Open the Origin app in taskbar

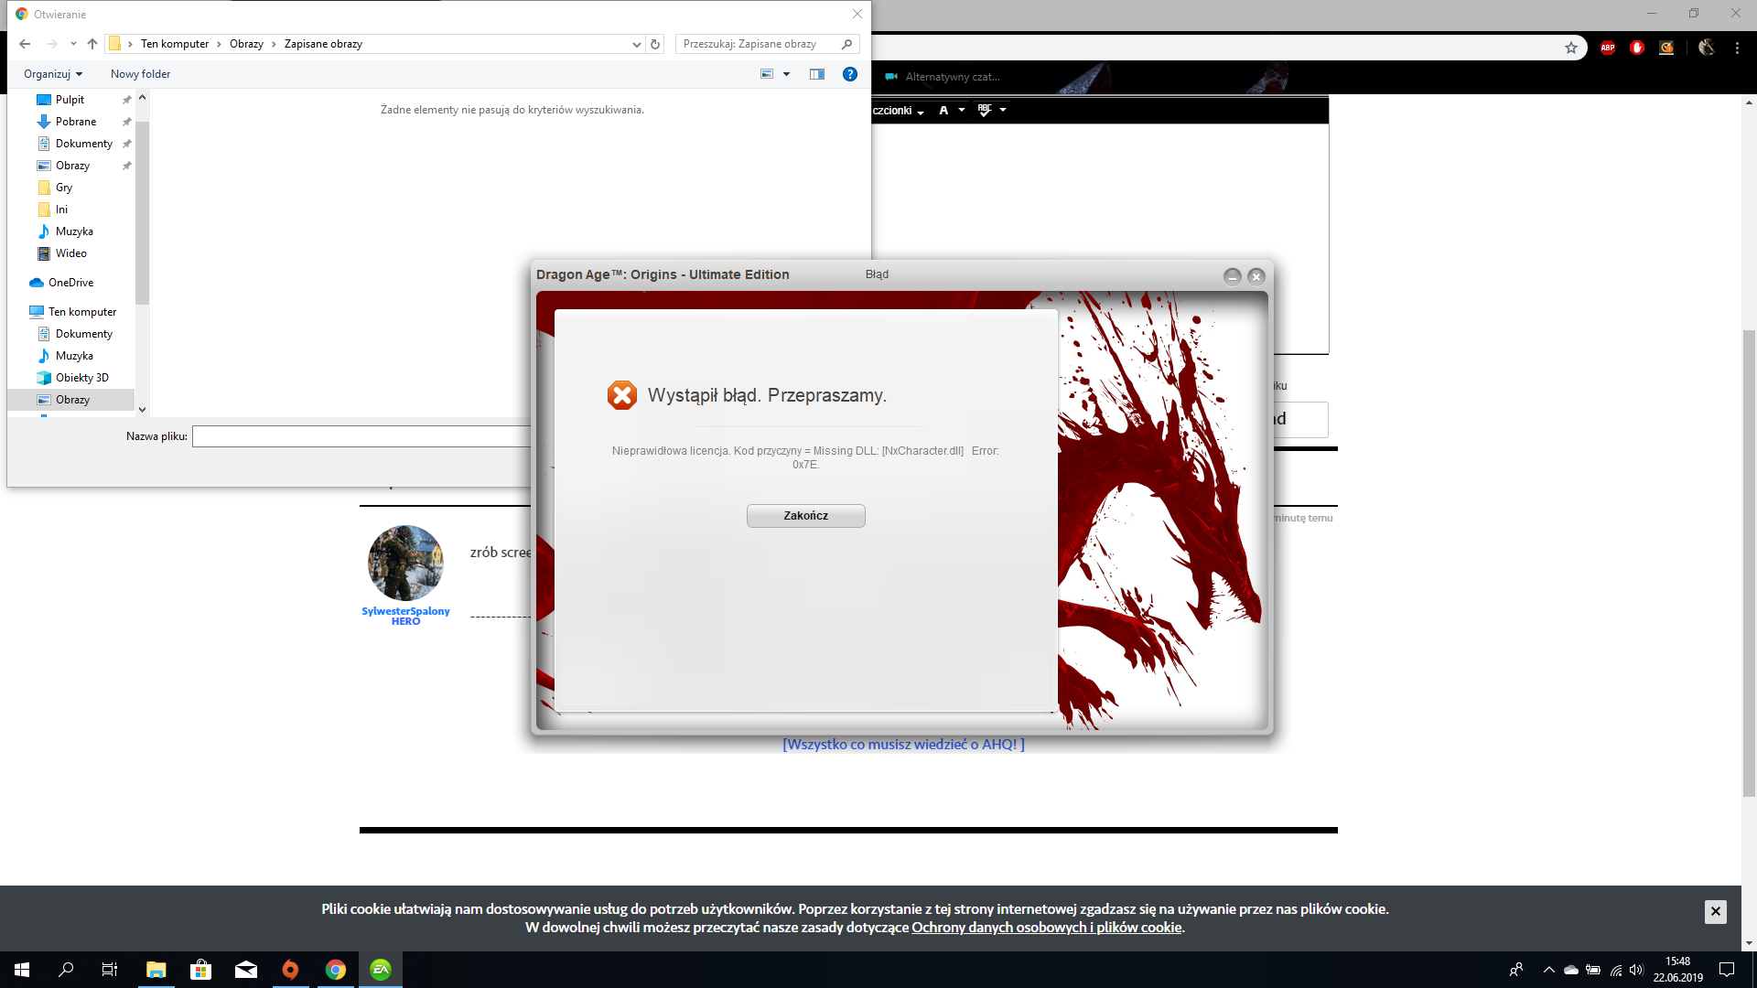290,970
